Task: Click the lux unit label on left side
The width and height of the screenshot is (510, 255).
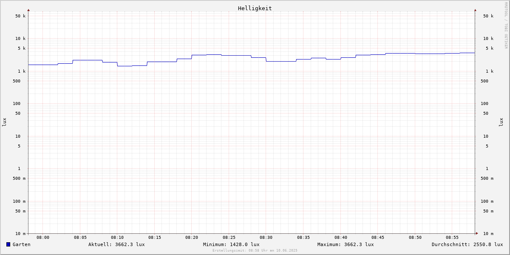Action: coord(4,122)
